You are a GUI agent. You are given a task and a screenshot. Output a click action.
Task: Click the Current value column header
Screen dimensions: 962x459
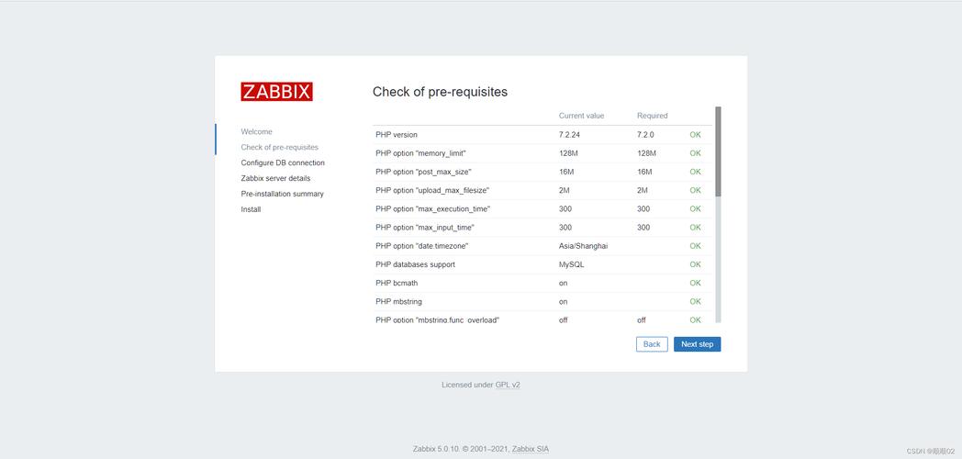point(581,116)
